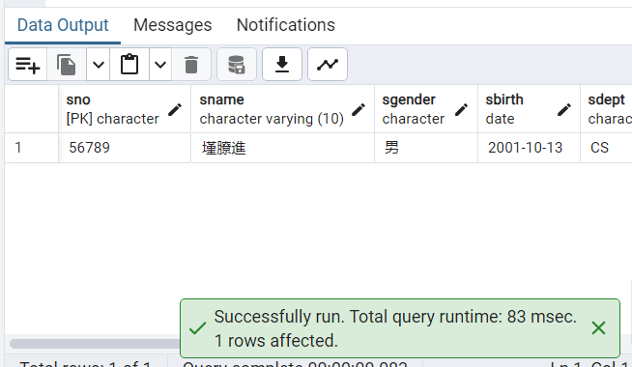Image resolution: width=632 pixels, height=367 pixels.
Task: Click the Paste clipboard icon
Action: click(x=129, y=65)
